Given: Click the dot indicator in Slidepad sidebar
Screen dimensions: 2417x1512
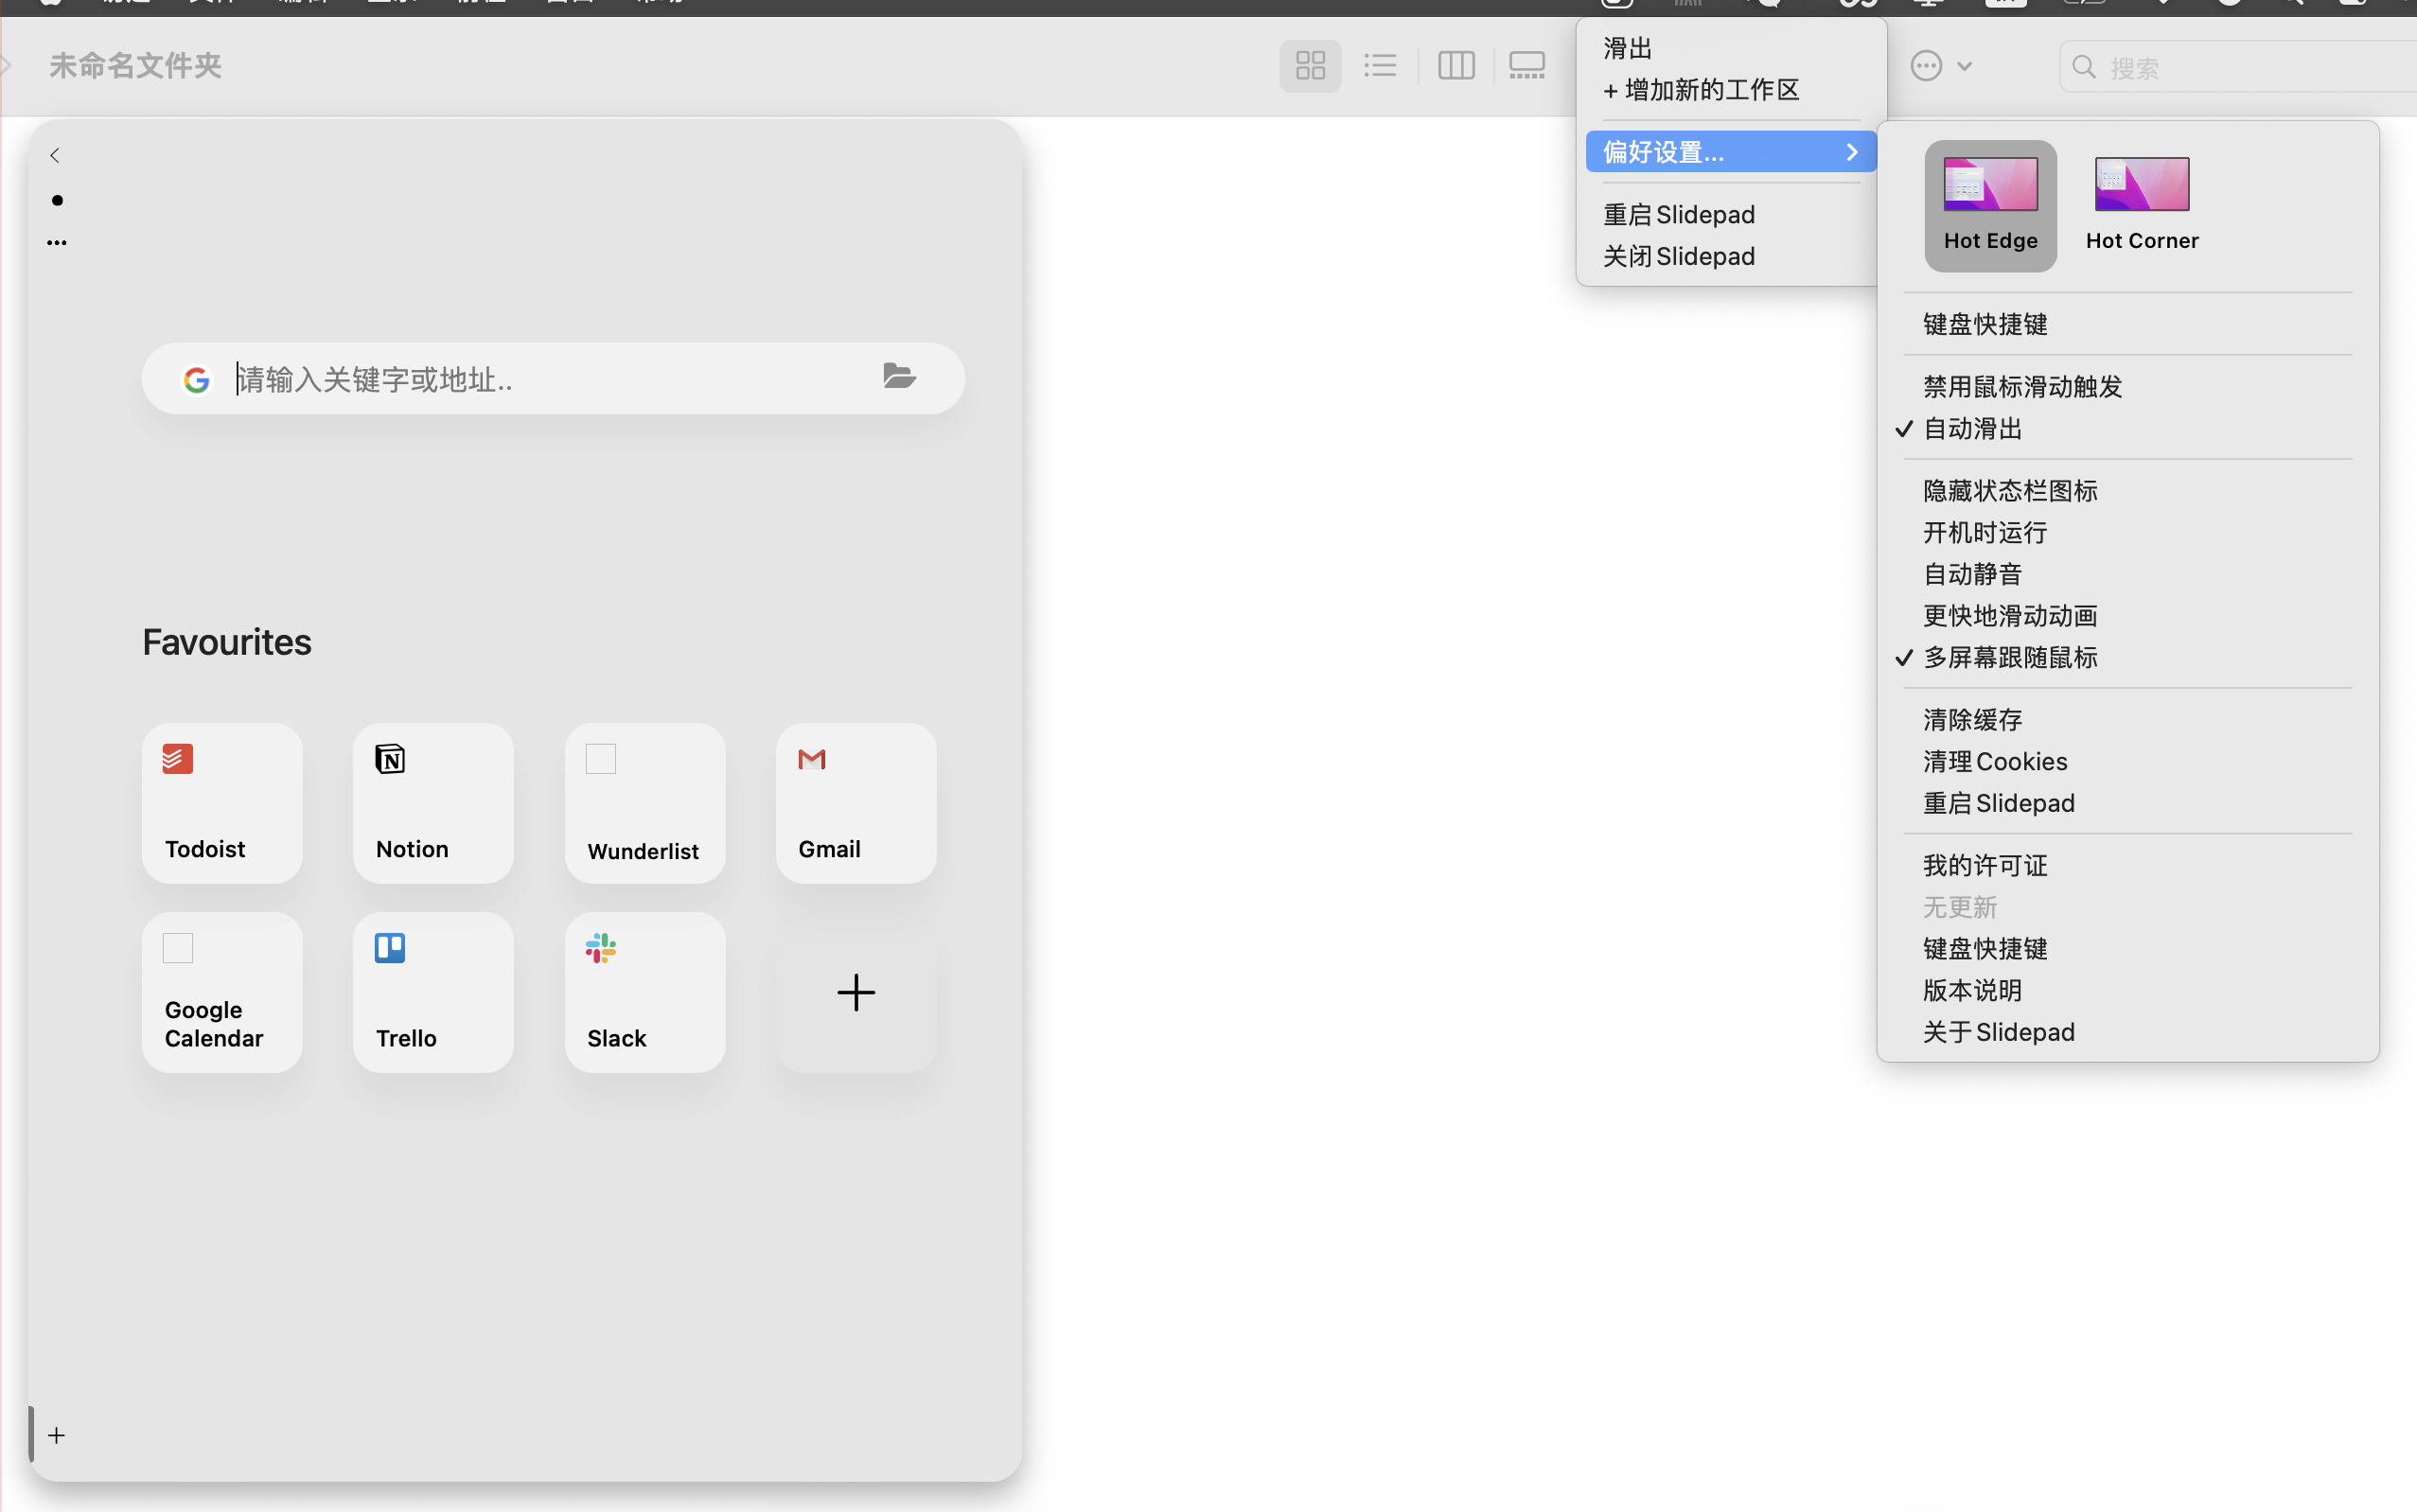Looking at the screenshot, I should point(57,200).
